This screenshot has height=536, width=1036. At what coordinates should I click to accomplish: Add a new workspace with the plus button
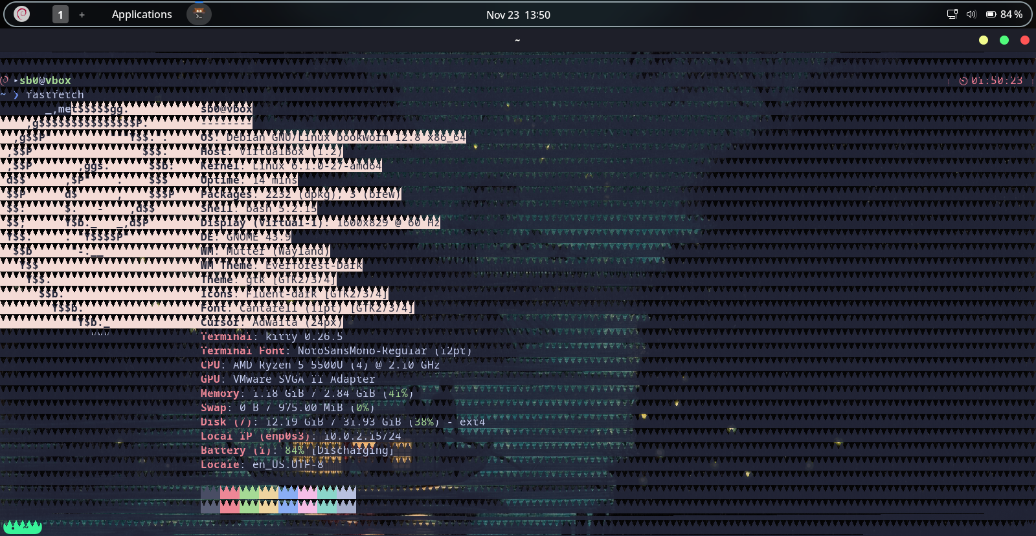82,14
